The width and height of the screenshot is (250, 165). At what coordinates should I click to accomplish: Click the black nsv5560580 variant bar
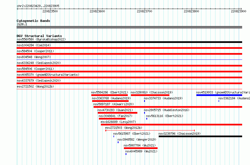[129, 42]
